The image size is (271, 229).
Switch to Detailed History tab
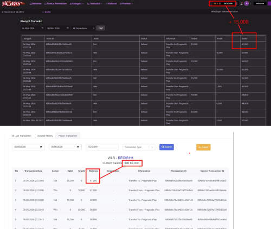[45, 136]
